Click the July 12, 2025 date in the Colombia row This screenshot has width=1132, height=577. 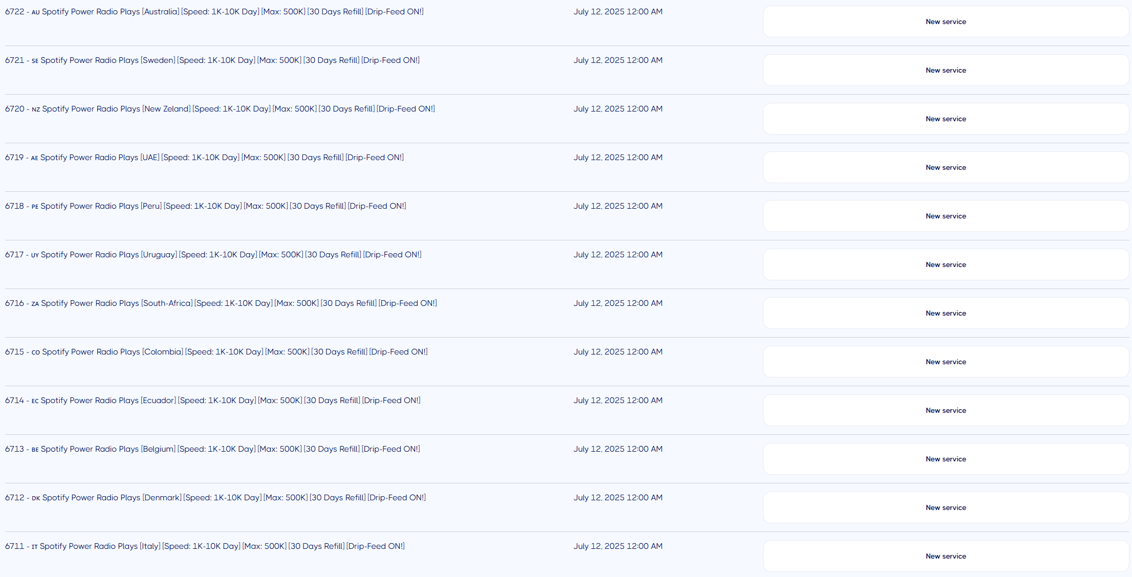(618, 352)
